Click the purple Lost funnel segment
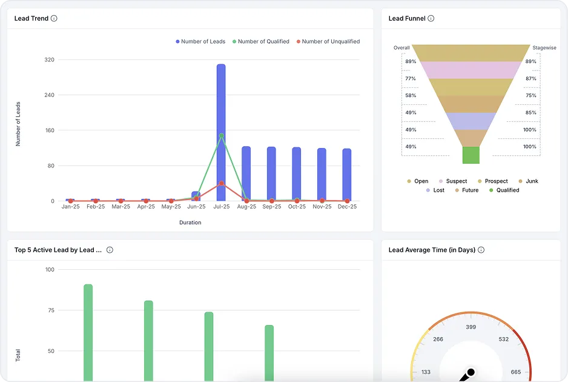The width and height of the screenshot is (568, 382). [471, 121]
